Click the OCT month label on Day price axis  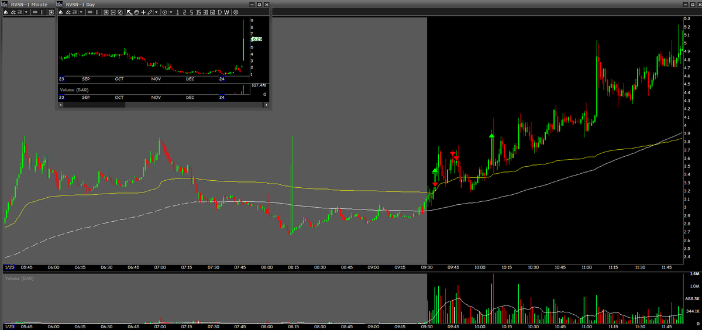pos(119,78)
